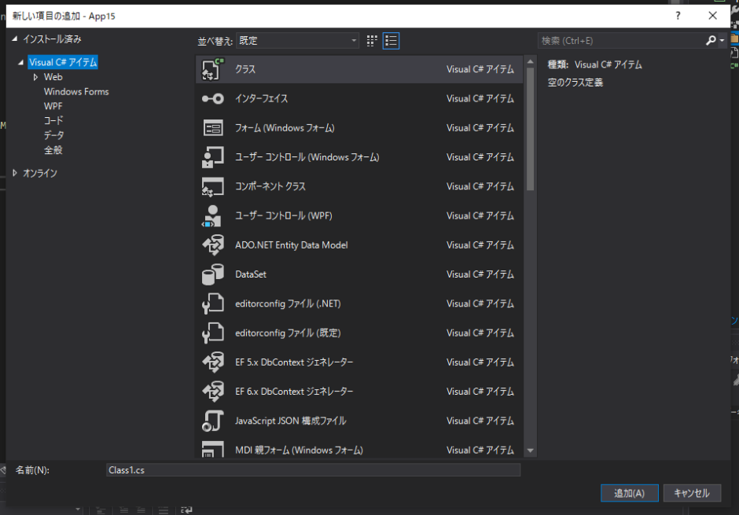Pick the ADO.NET Entity Data Model icon
This screenshot has width=739, height=515.
coord(212,245)
